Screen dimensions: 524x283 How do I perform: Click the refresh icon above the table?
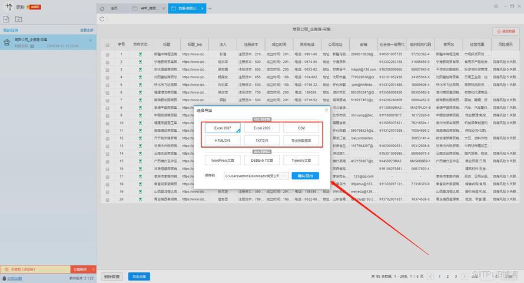(102, 19)
